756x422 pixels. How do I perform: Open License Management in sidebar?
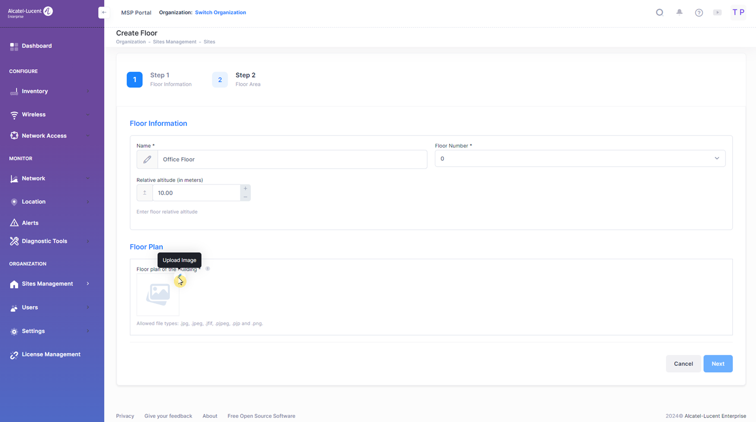pyautogui.click(x=51, y=354)
